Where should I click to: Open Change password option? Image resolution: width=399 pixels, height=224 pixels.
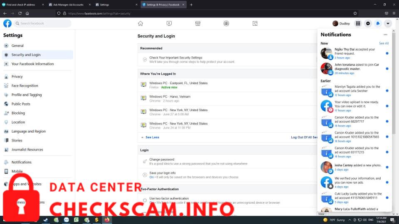pos(227,161)
